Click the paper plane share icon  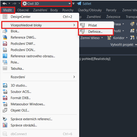tap(79, 4)
